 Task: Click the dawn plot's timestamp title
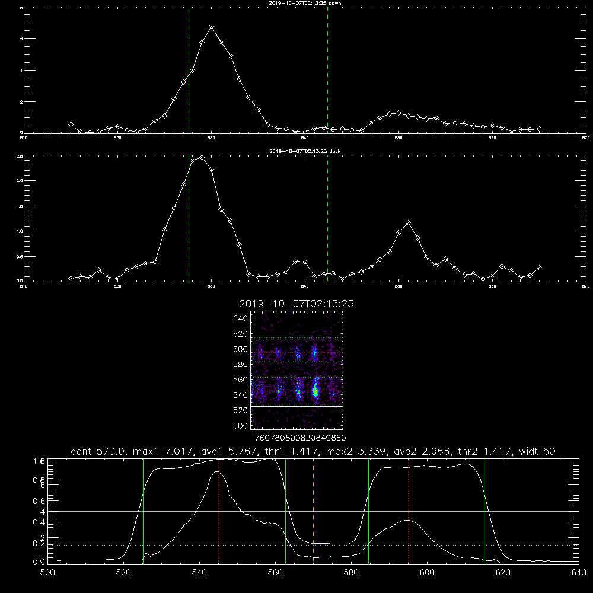click(305, 2)
